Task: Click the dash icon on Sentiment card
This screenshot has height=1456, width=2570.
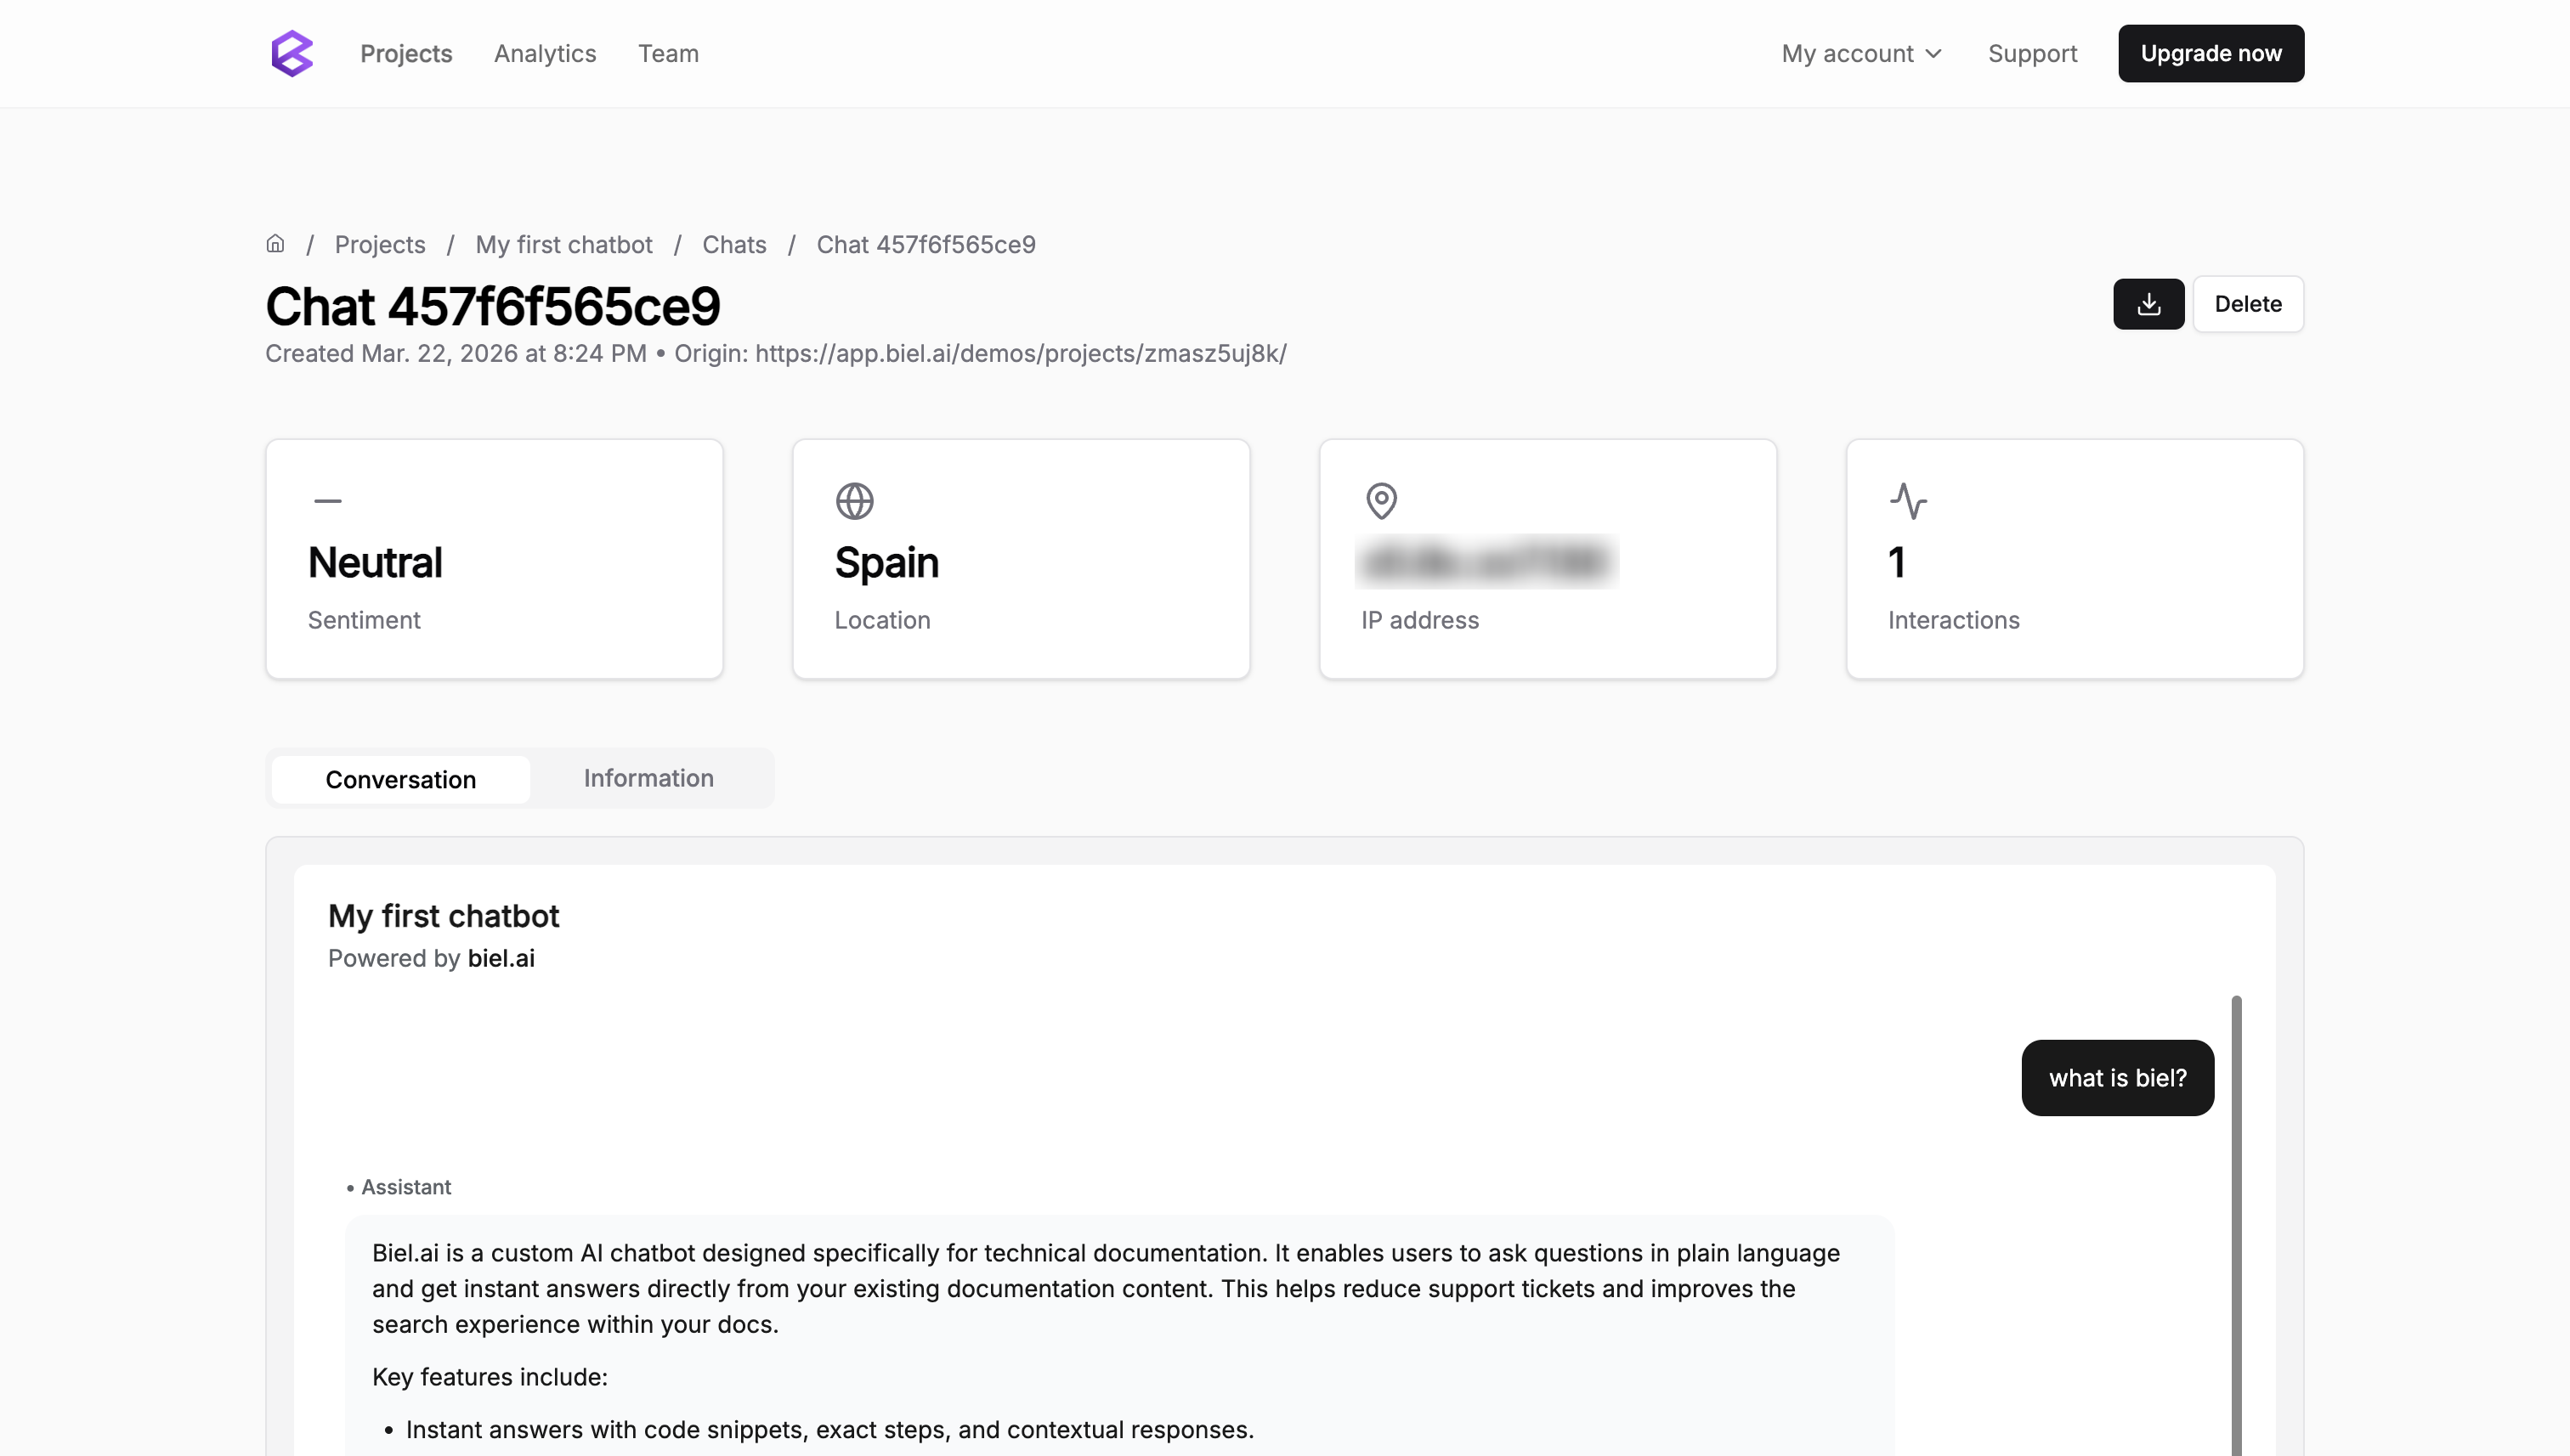Action: (328, 501)
